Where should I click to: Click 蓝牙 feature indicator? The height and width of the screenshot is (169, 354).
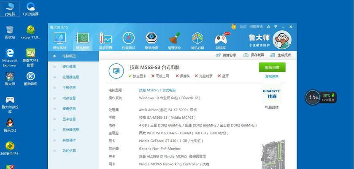point(223,76)
